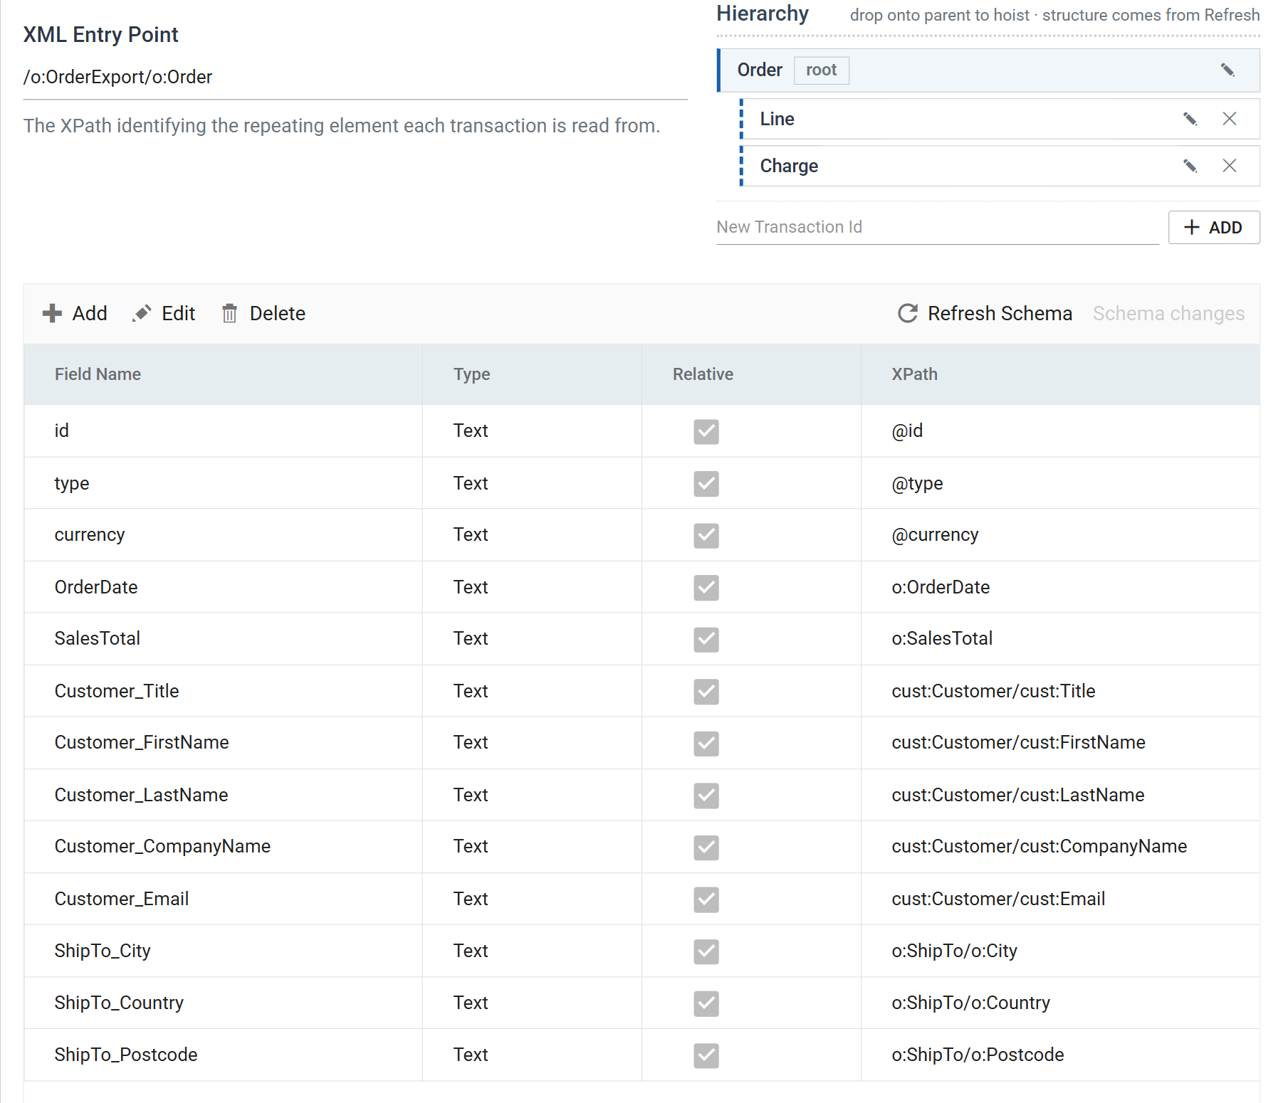The image size is (1283, 1103).
Task: Click the Edit field toolbar button
Action: click(163, 314)
